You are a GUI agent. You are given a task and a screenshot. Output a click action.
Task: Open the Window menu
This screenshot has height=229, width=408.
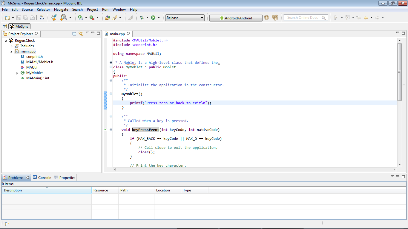tap(119, 10)
